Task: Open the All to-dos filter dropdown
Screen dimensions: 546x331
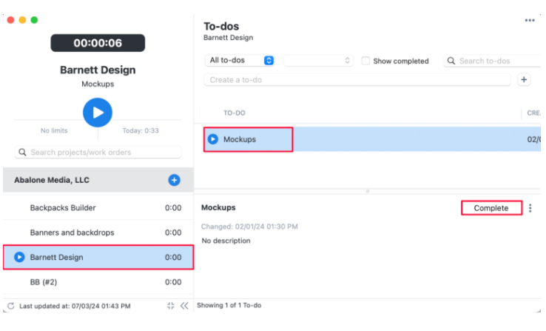Action: (241, 61)
